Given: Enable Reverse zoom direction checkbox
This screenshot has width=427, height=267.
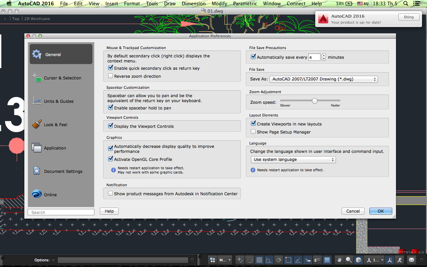Looking at the screenshot, I should [x=111, y=76].
